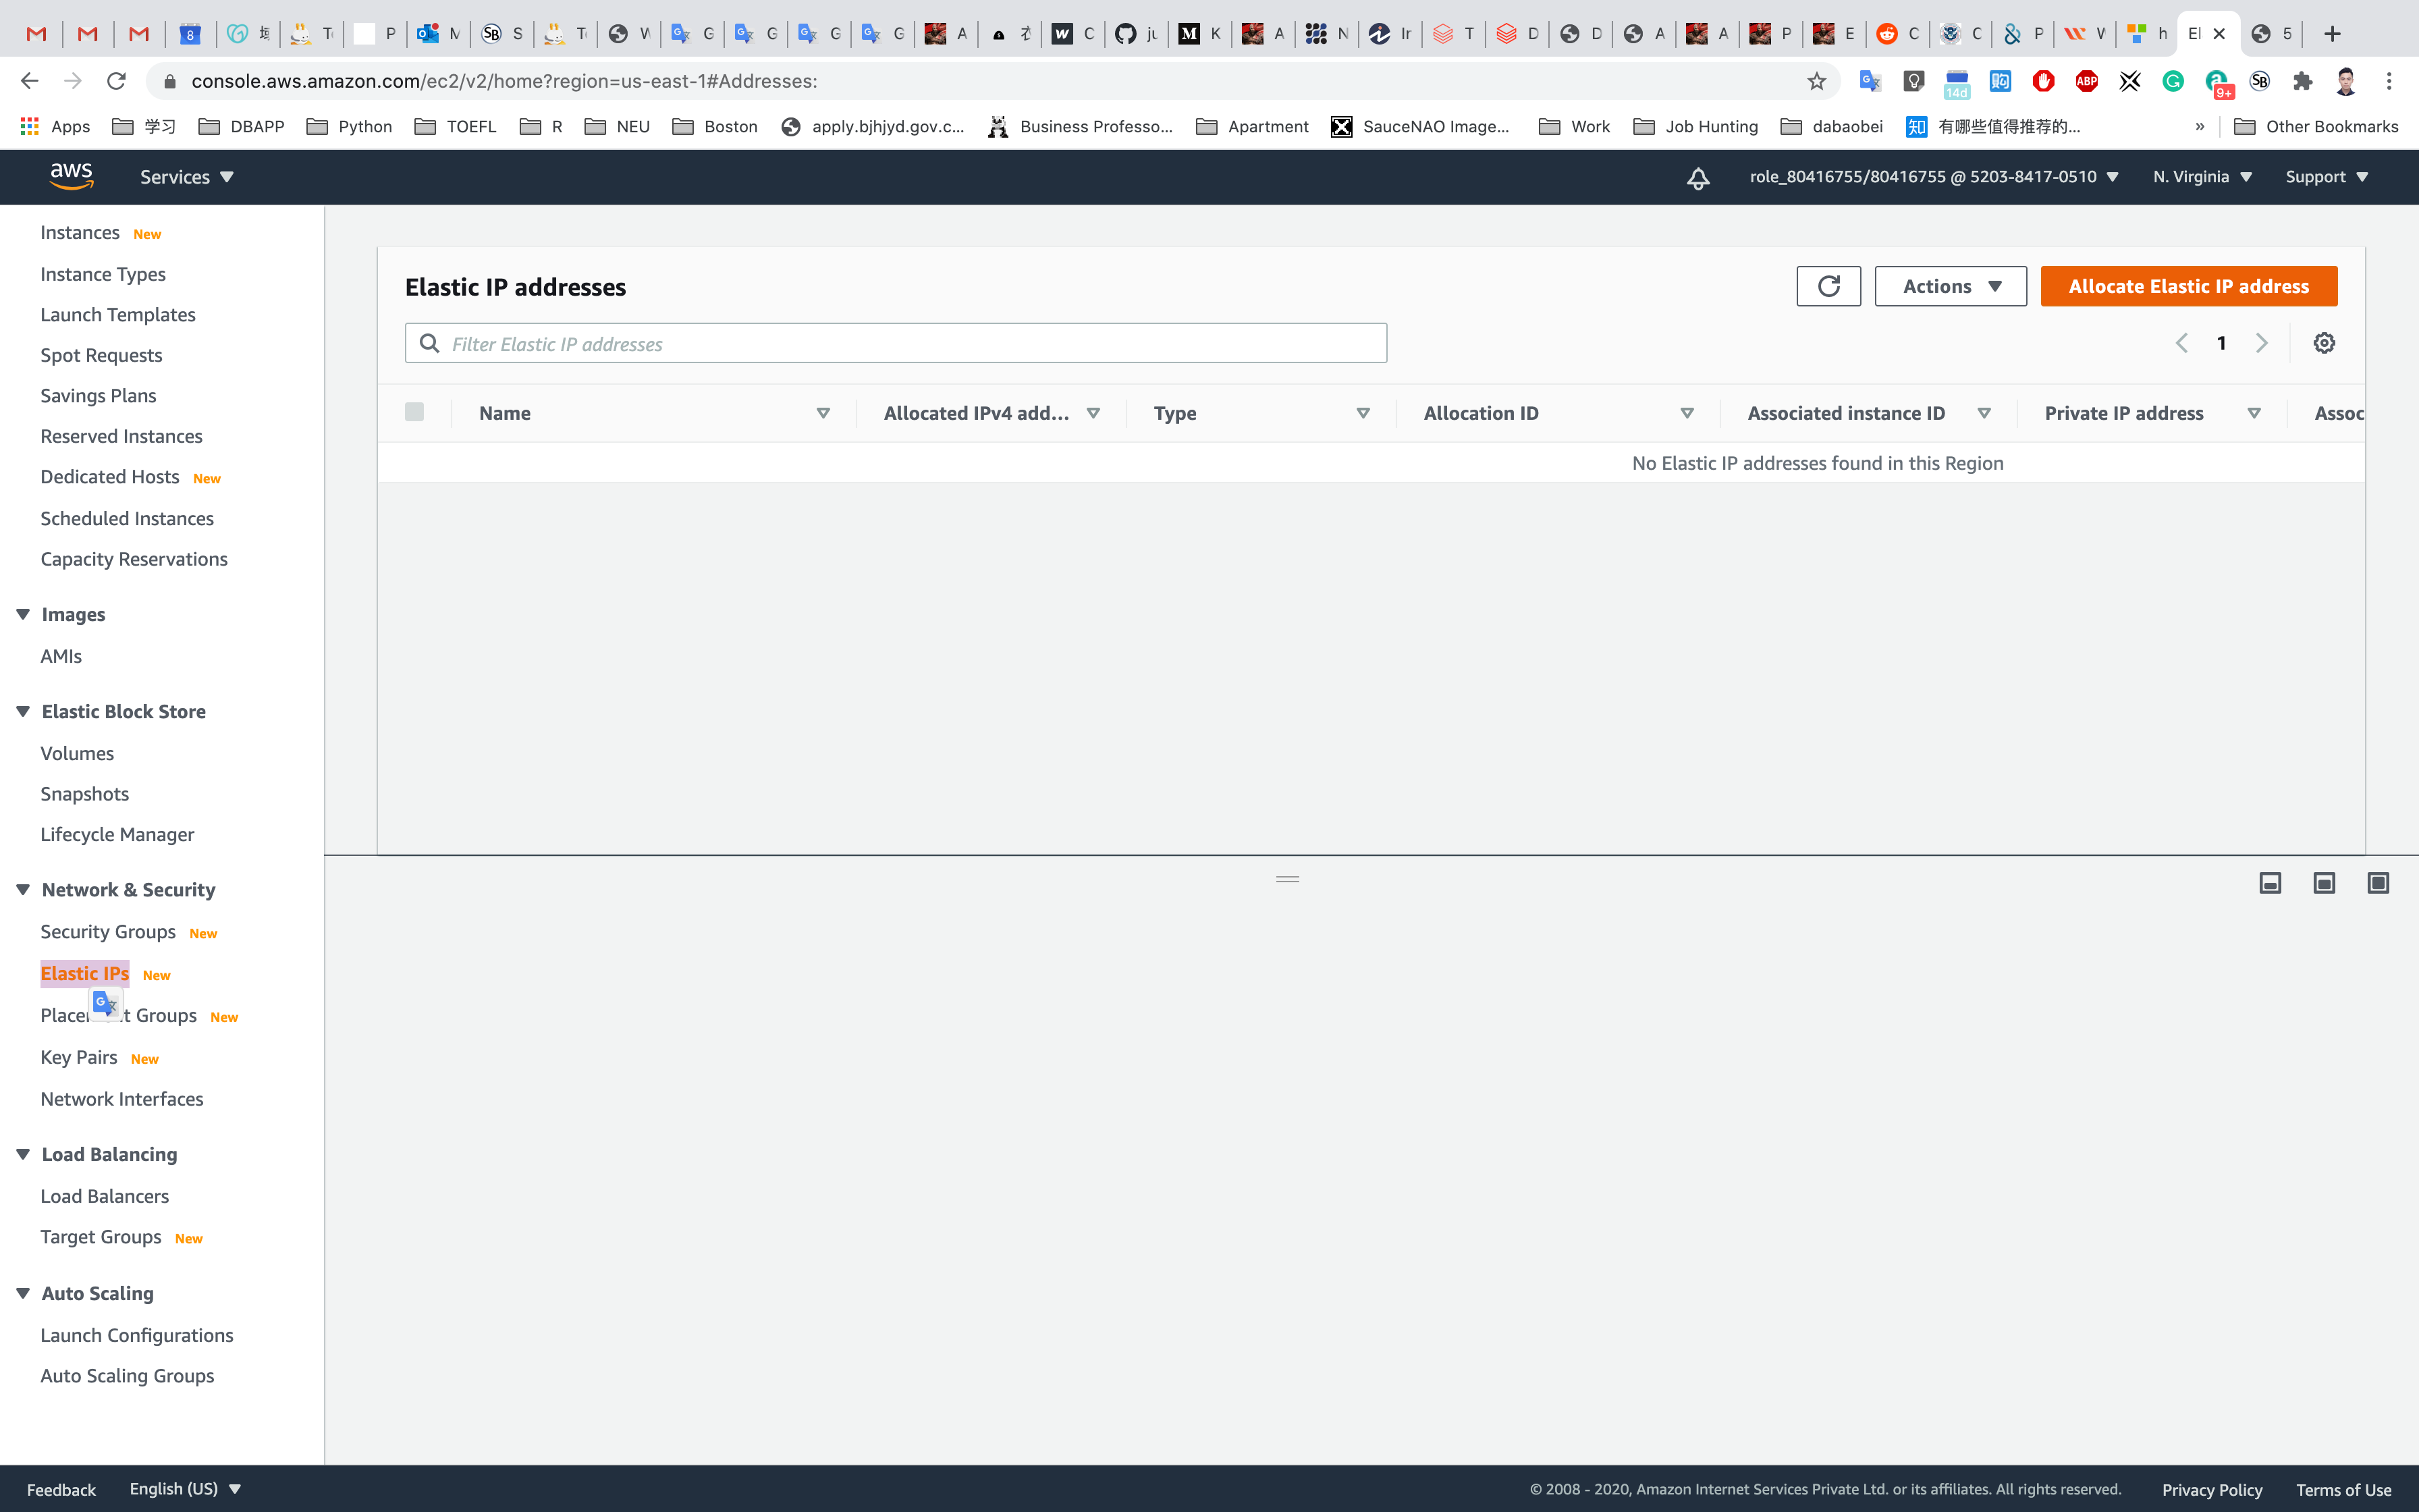
Task: Go to next page of results arrow
Action: (2262, 343)
